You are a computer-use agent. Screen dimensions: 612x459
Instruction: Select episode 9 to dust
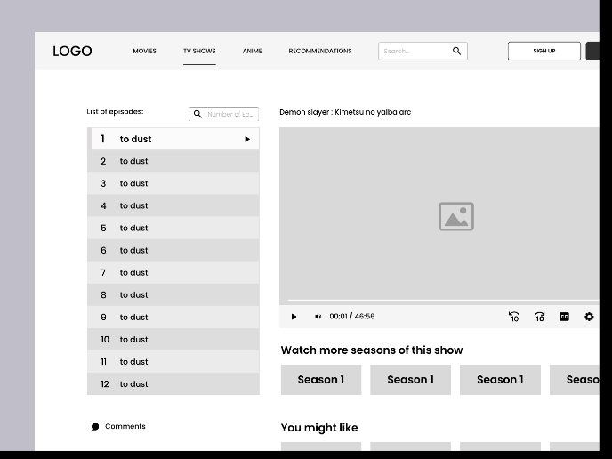click(x=173, y=317)
